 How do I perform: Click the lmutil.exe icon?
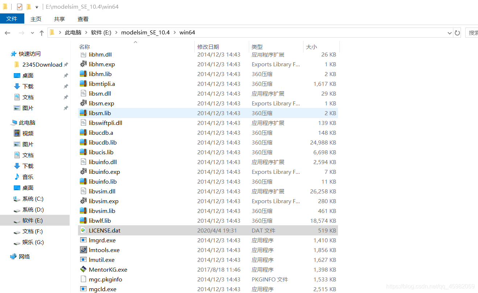[x=83, y=260]
